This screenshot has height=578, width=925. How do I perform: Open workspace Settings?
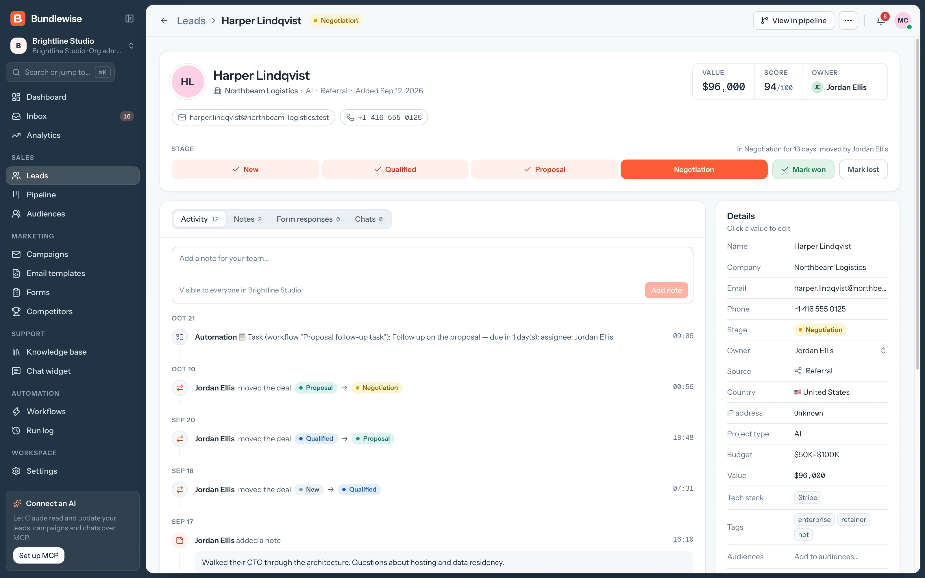(x=73, y=471)
